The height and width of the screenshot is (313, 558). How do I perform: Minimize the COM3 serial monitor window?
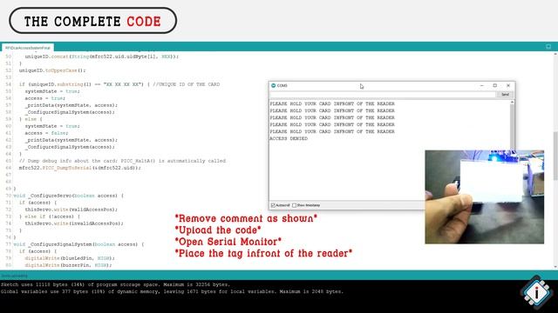pos(482,85)
